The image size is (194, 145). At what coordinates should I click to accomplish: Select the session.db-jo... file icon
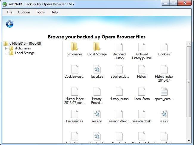[x=119, y=114]
